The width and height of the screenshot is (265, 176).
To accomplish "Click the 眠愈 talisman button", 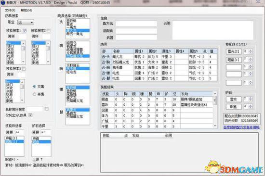I will [x=234, y=107].
